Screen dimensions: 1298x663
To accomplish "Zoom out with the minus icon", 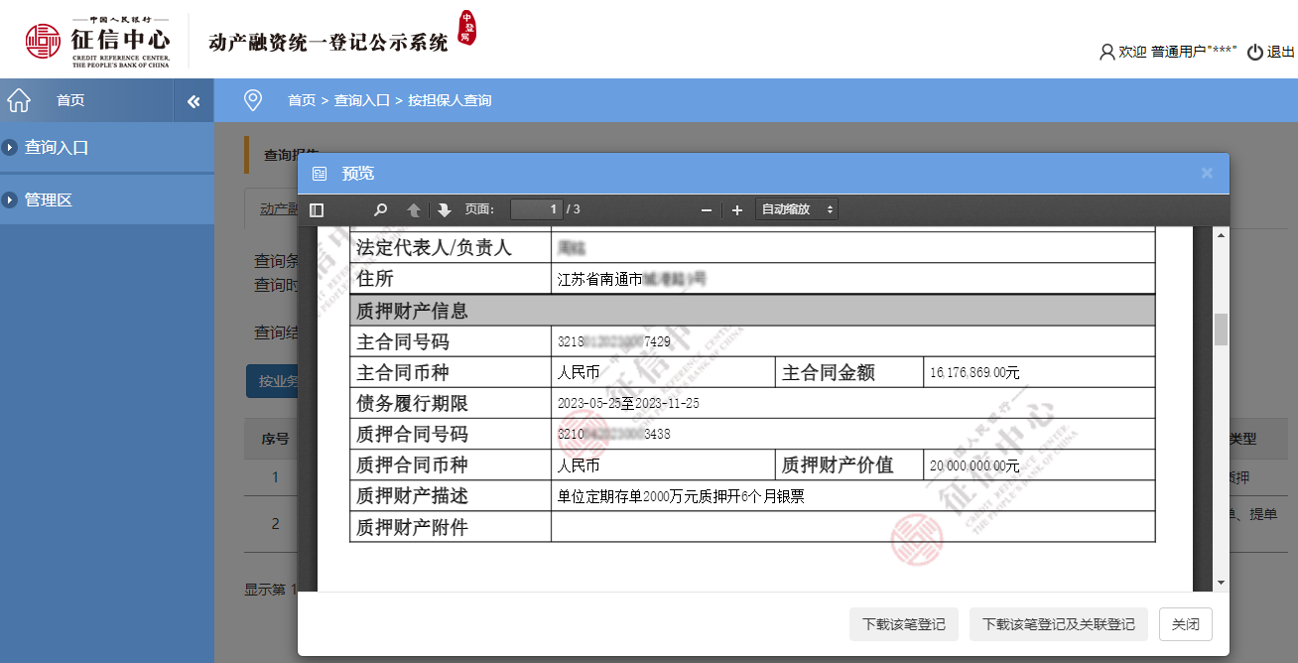I will pos(707,209).
